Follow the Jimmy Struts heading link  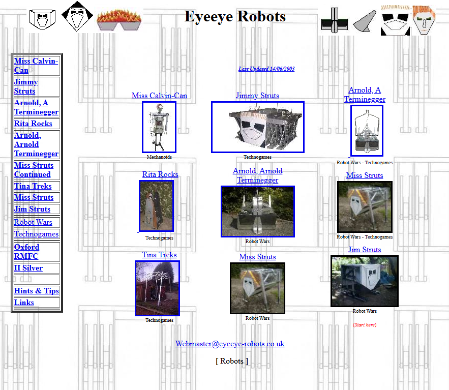click(x=257, y=96)
